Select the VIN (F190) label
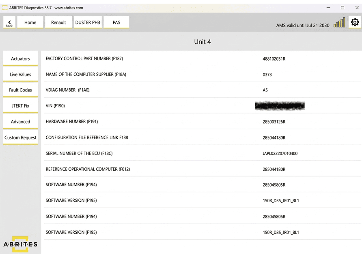Screen dimensions: 362x257 coord(55,106)
